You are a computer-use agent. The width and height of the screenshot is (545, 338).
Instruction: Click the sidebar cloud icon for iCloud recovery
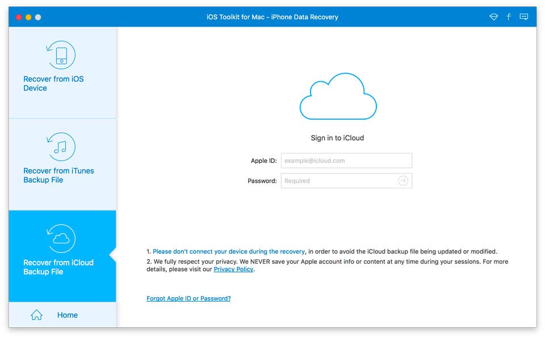coord(61,238)
